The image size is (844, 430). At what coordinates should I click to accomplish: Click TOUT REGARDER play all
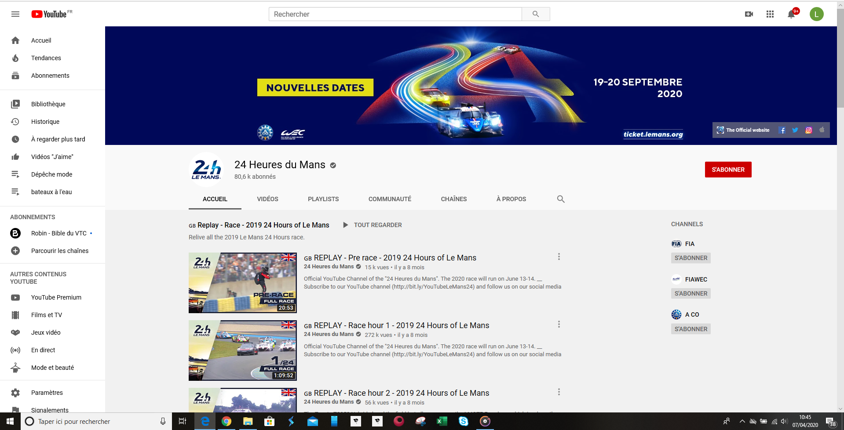[x=372, y=225]
